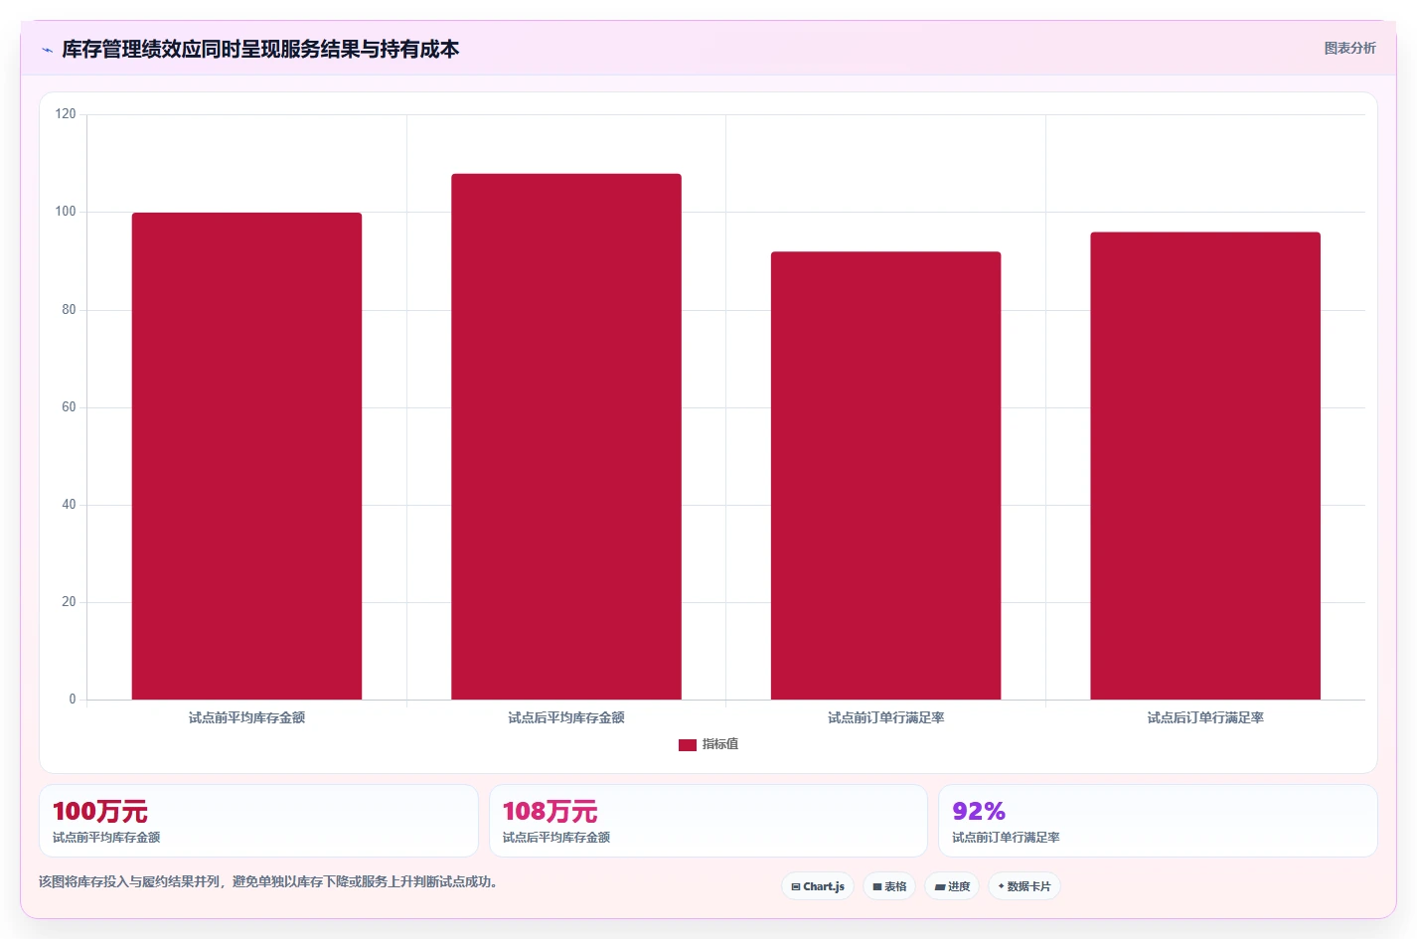Click the 试点后订单行满足率 bar

pos(1205,466)
